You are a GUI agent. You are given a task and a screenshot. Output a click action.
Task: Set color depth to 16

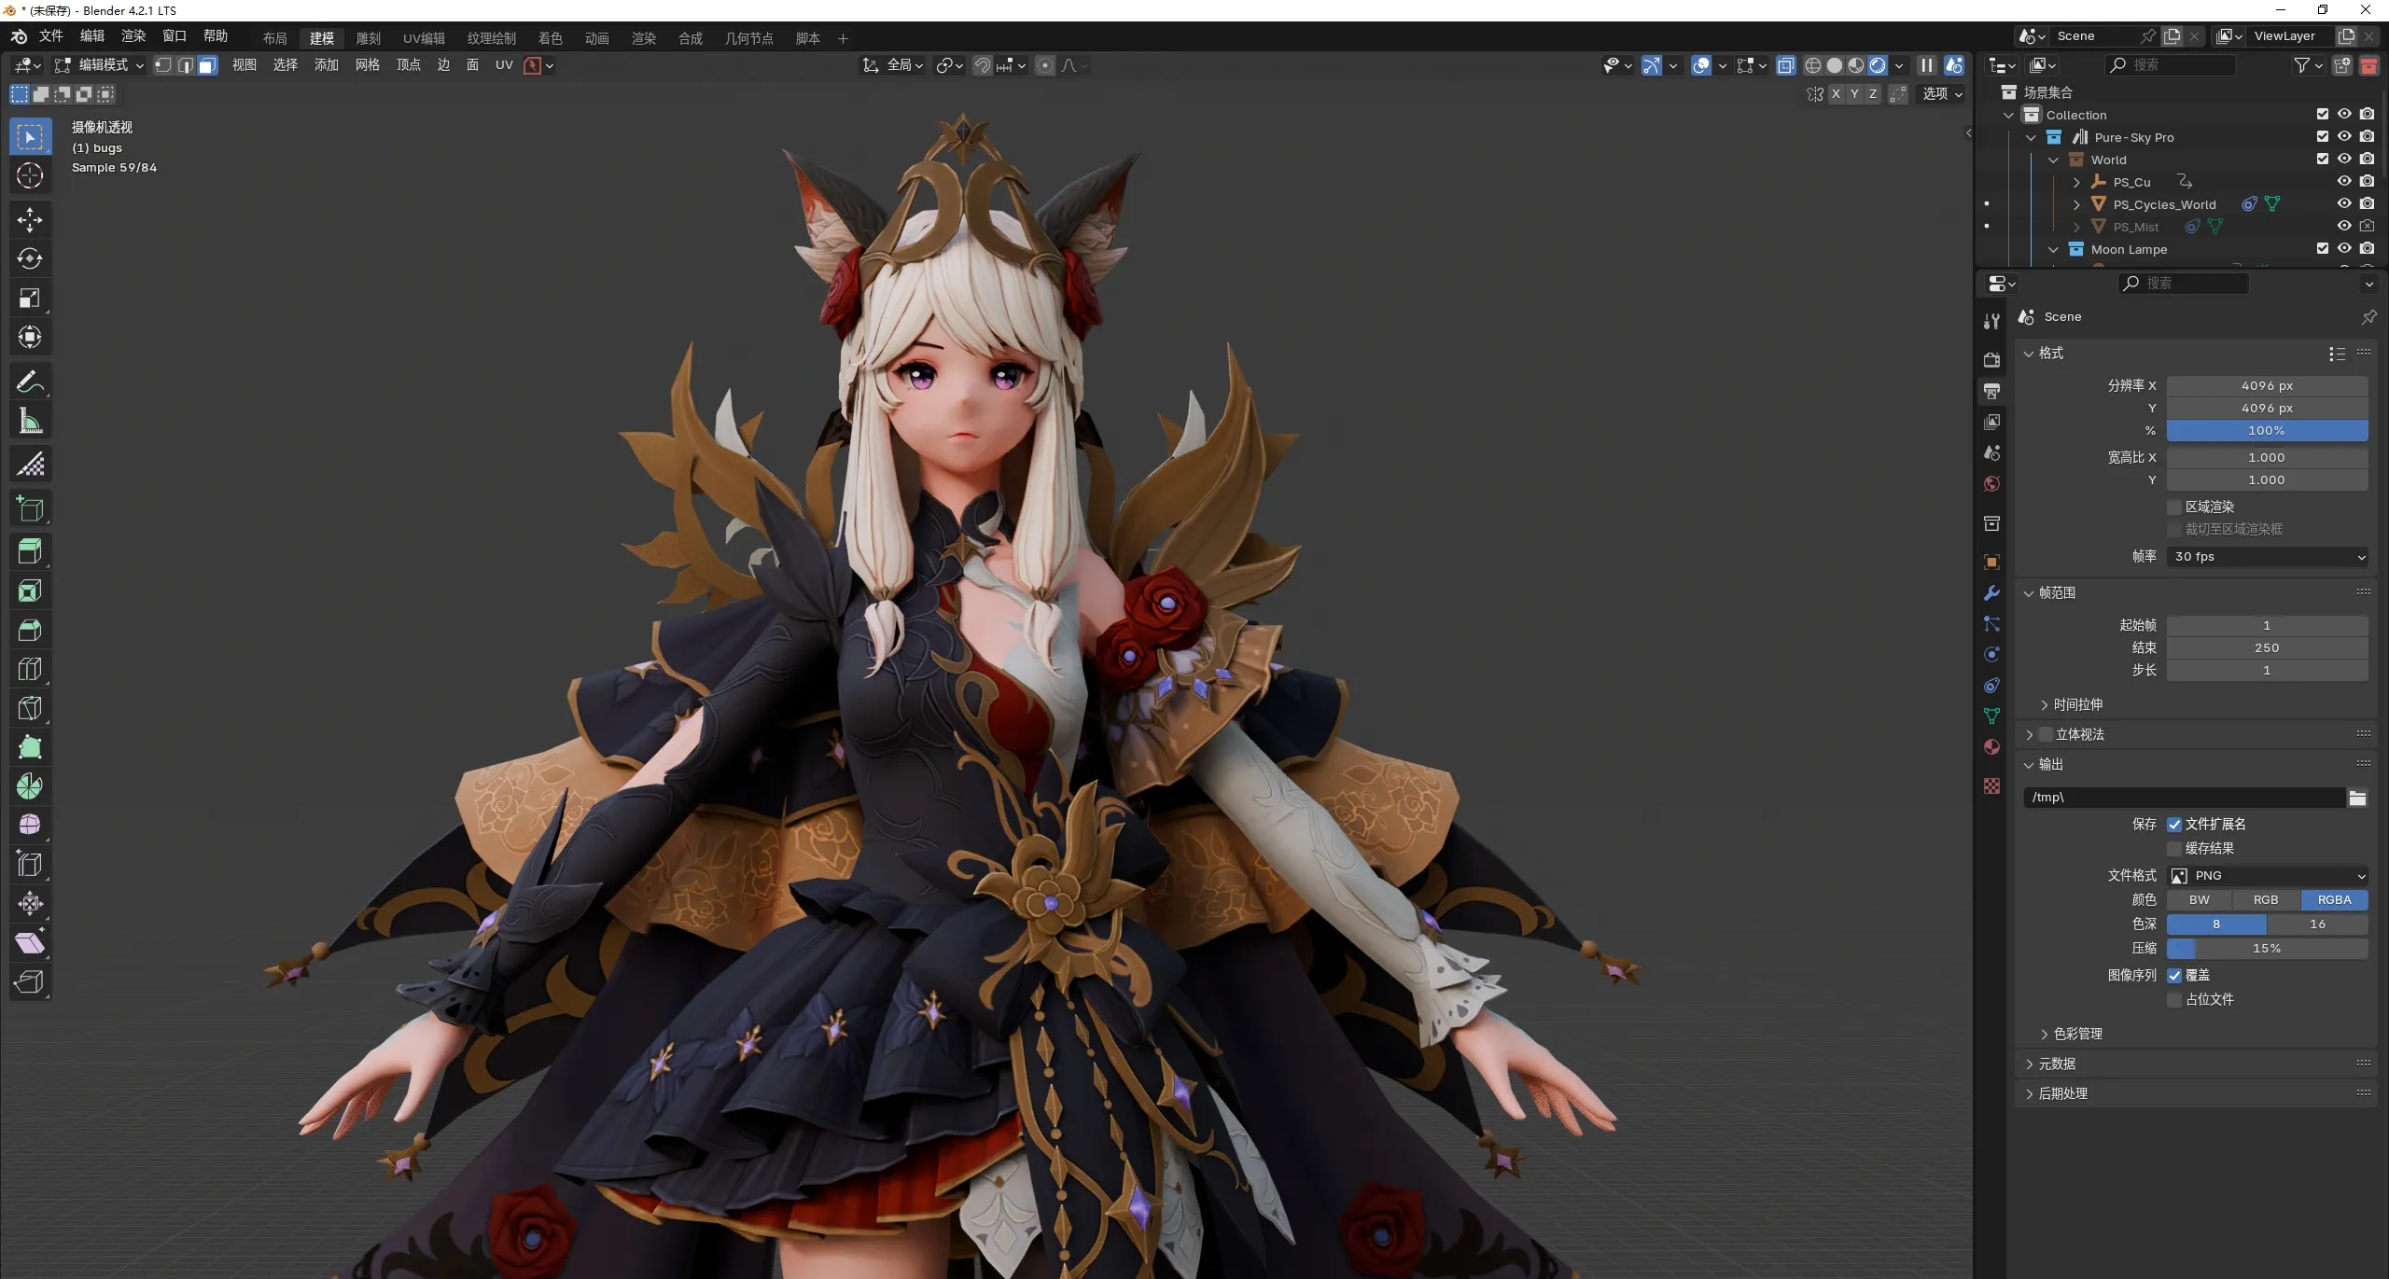(2318, 924)
